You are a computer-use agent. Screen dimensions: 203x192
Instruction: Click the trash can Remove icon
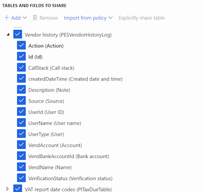pos(35,18)
